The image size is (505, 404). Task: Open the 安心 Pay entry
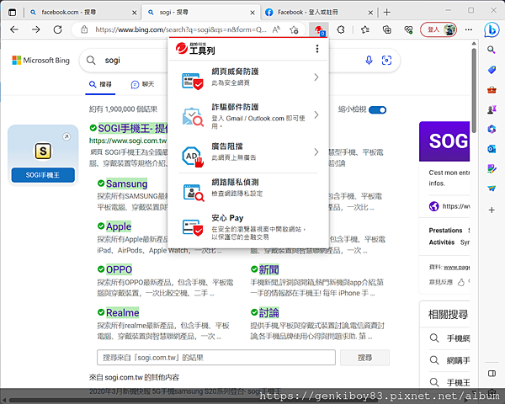click(248, 227)
